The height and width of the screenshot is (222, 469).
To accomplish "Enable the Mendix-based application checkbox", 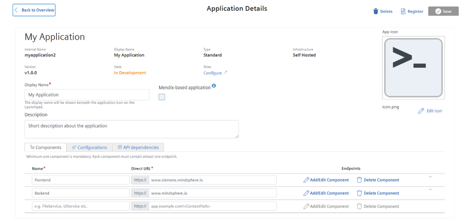I will pyautogui.click(x=162, y=97).
